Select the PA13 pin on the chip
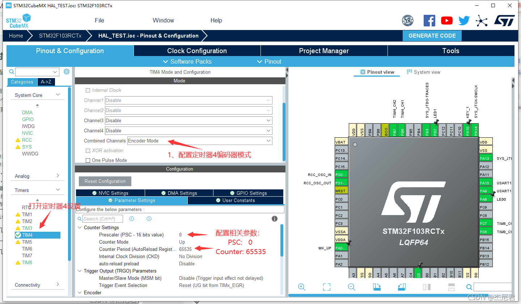Screen dimensions: 521x304 486,158
